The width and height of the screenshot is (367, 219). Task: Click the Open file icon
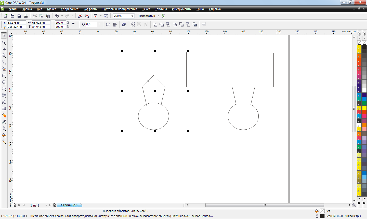[12, 16]
